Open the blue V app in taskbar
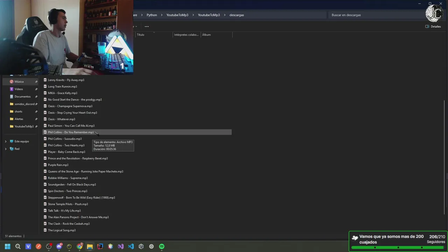The image size is (448, 252). click(x=28, y=246)
